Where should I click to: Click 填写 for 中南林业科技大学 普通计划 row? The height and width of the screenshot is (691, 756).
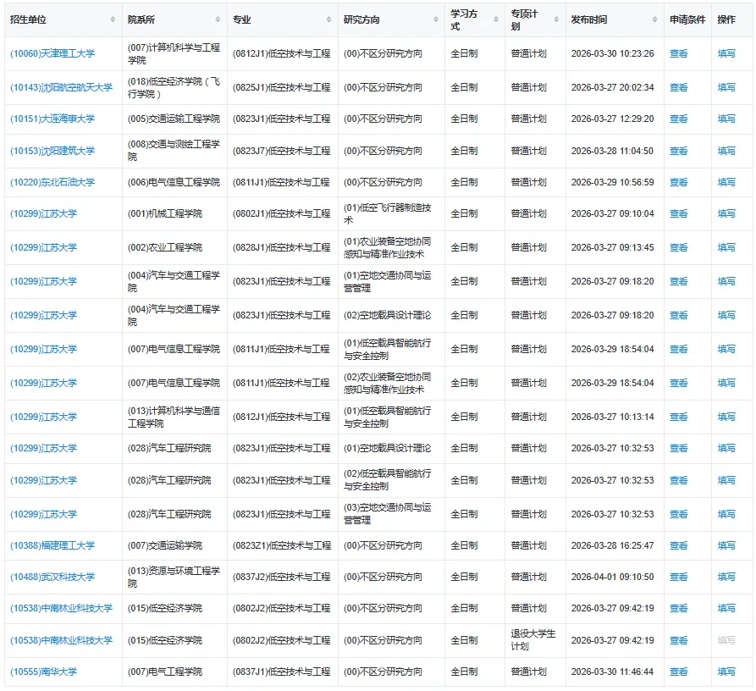coord(726,608)
